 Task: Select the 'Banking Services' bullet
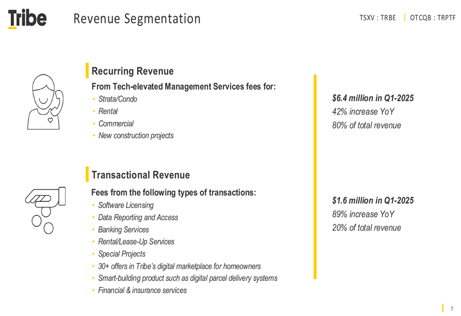124,229
